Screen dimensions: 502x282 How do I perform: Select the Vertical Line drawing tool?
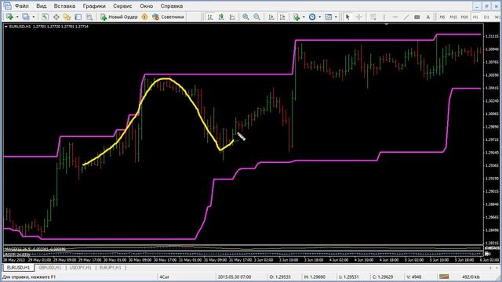pos(384,17)
